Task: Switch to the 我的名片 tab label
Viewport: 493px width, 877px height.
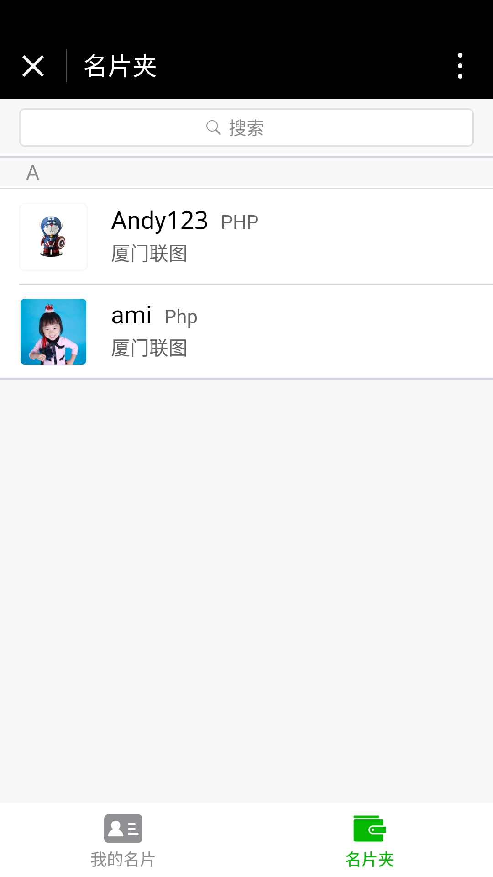Action: pyautogui.click(x=123, y=860)
